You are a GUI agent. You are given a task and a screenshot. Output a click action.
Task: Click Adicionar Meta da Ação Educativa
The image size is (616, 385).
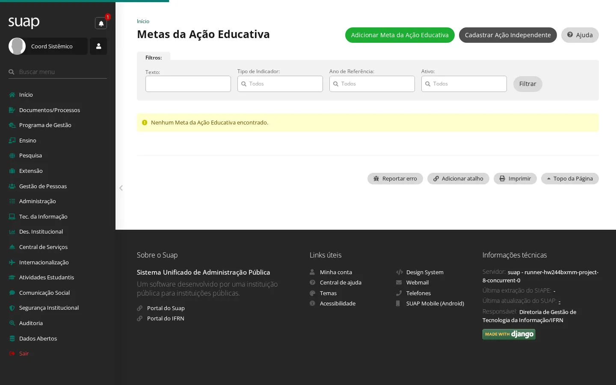(400, 35)
